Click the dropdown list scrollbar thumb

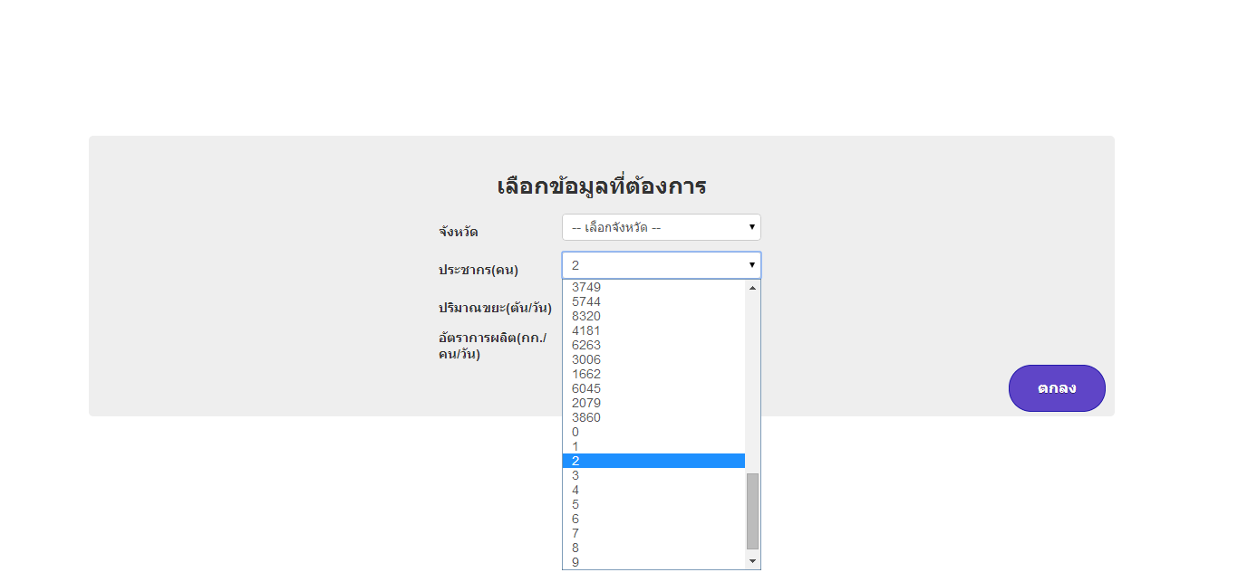click(x=752, y=511)
